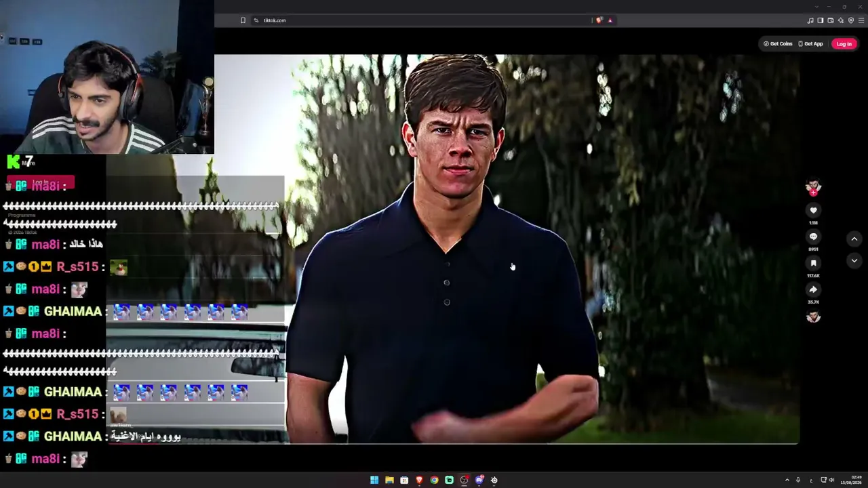Save the video with the bookmark icon

813,263
